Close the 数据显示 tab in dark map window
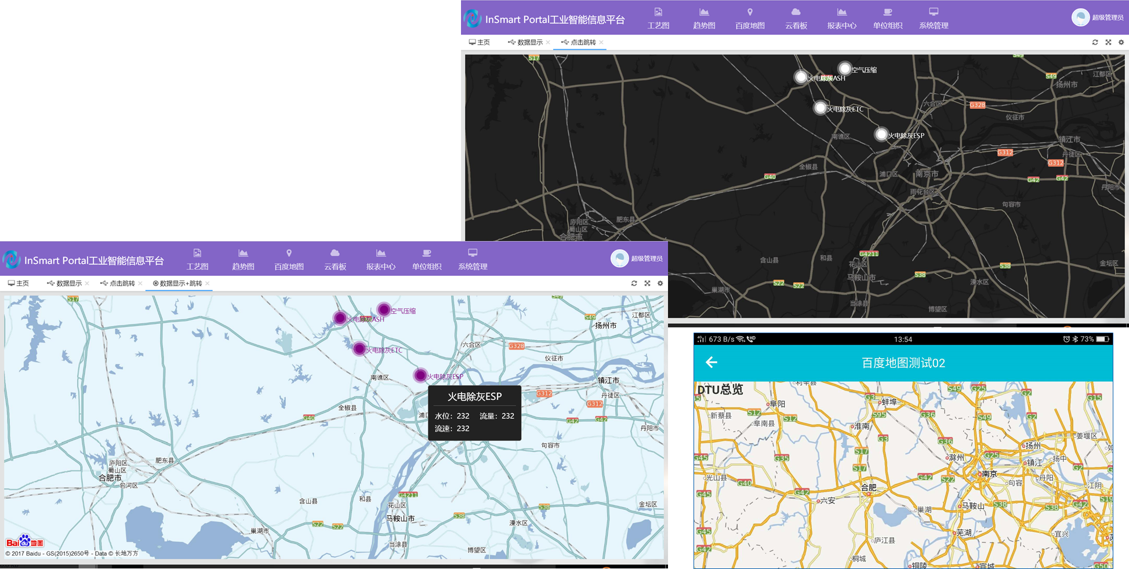The width and height of the screenshot is (1129, 569). point(548,42)
